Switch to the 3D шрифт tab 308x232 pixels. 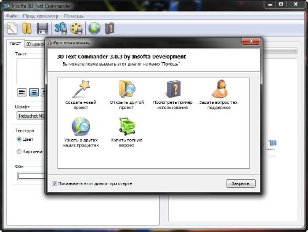point(35,44)
